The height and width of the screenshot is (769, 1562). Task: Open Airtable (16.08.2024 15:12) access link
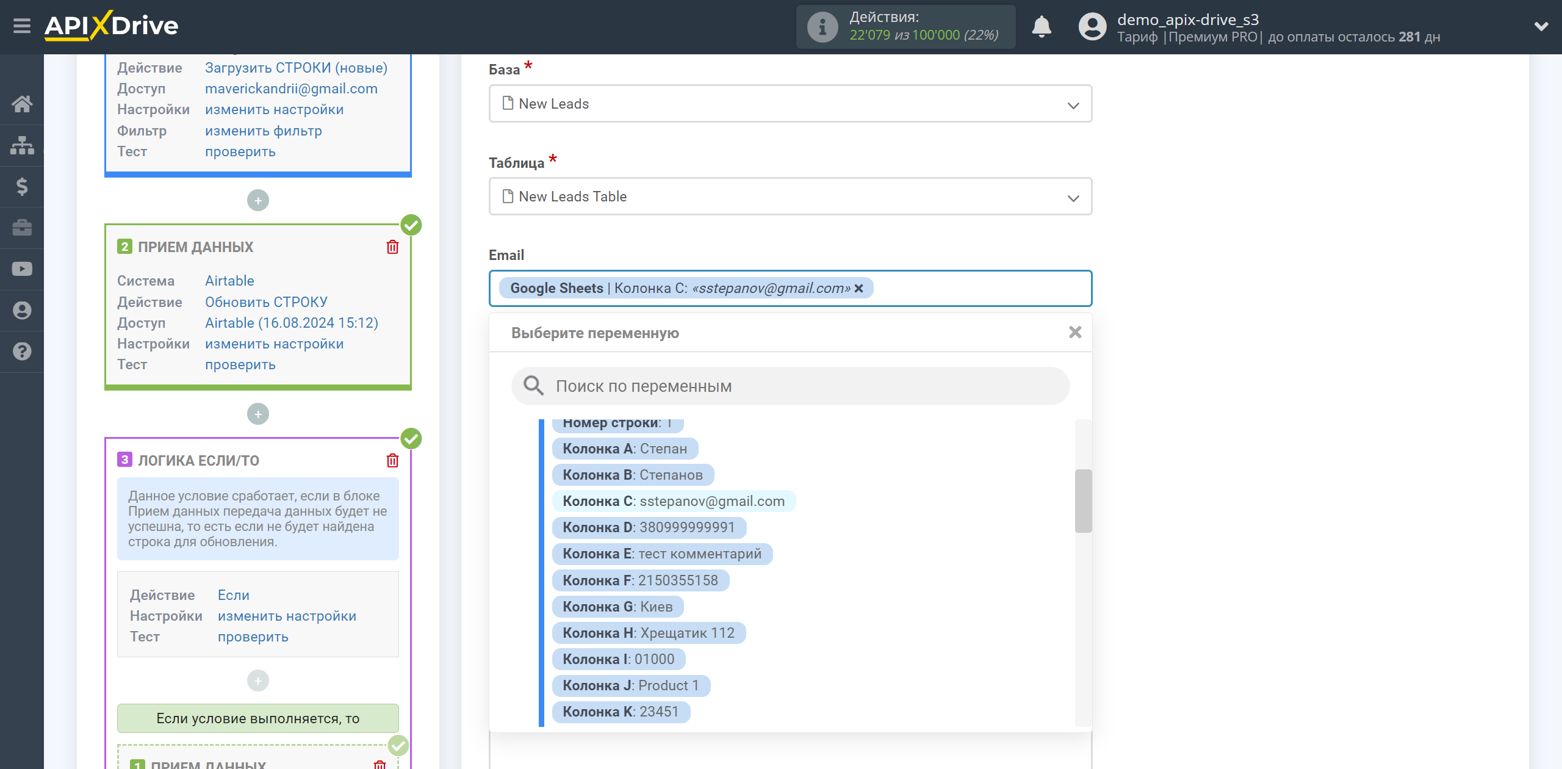(291, 323)
